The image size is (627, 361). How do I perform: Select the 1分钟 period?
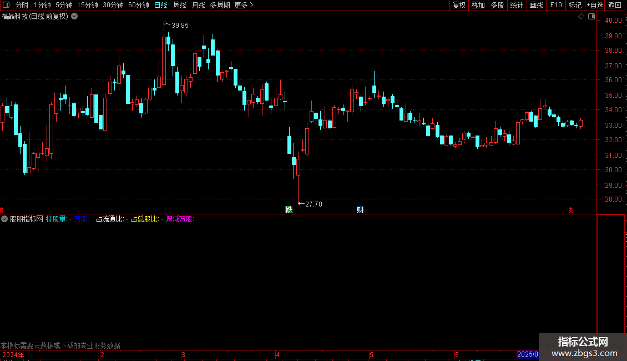[x=42, y=5]
